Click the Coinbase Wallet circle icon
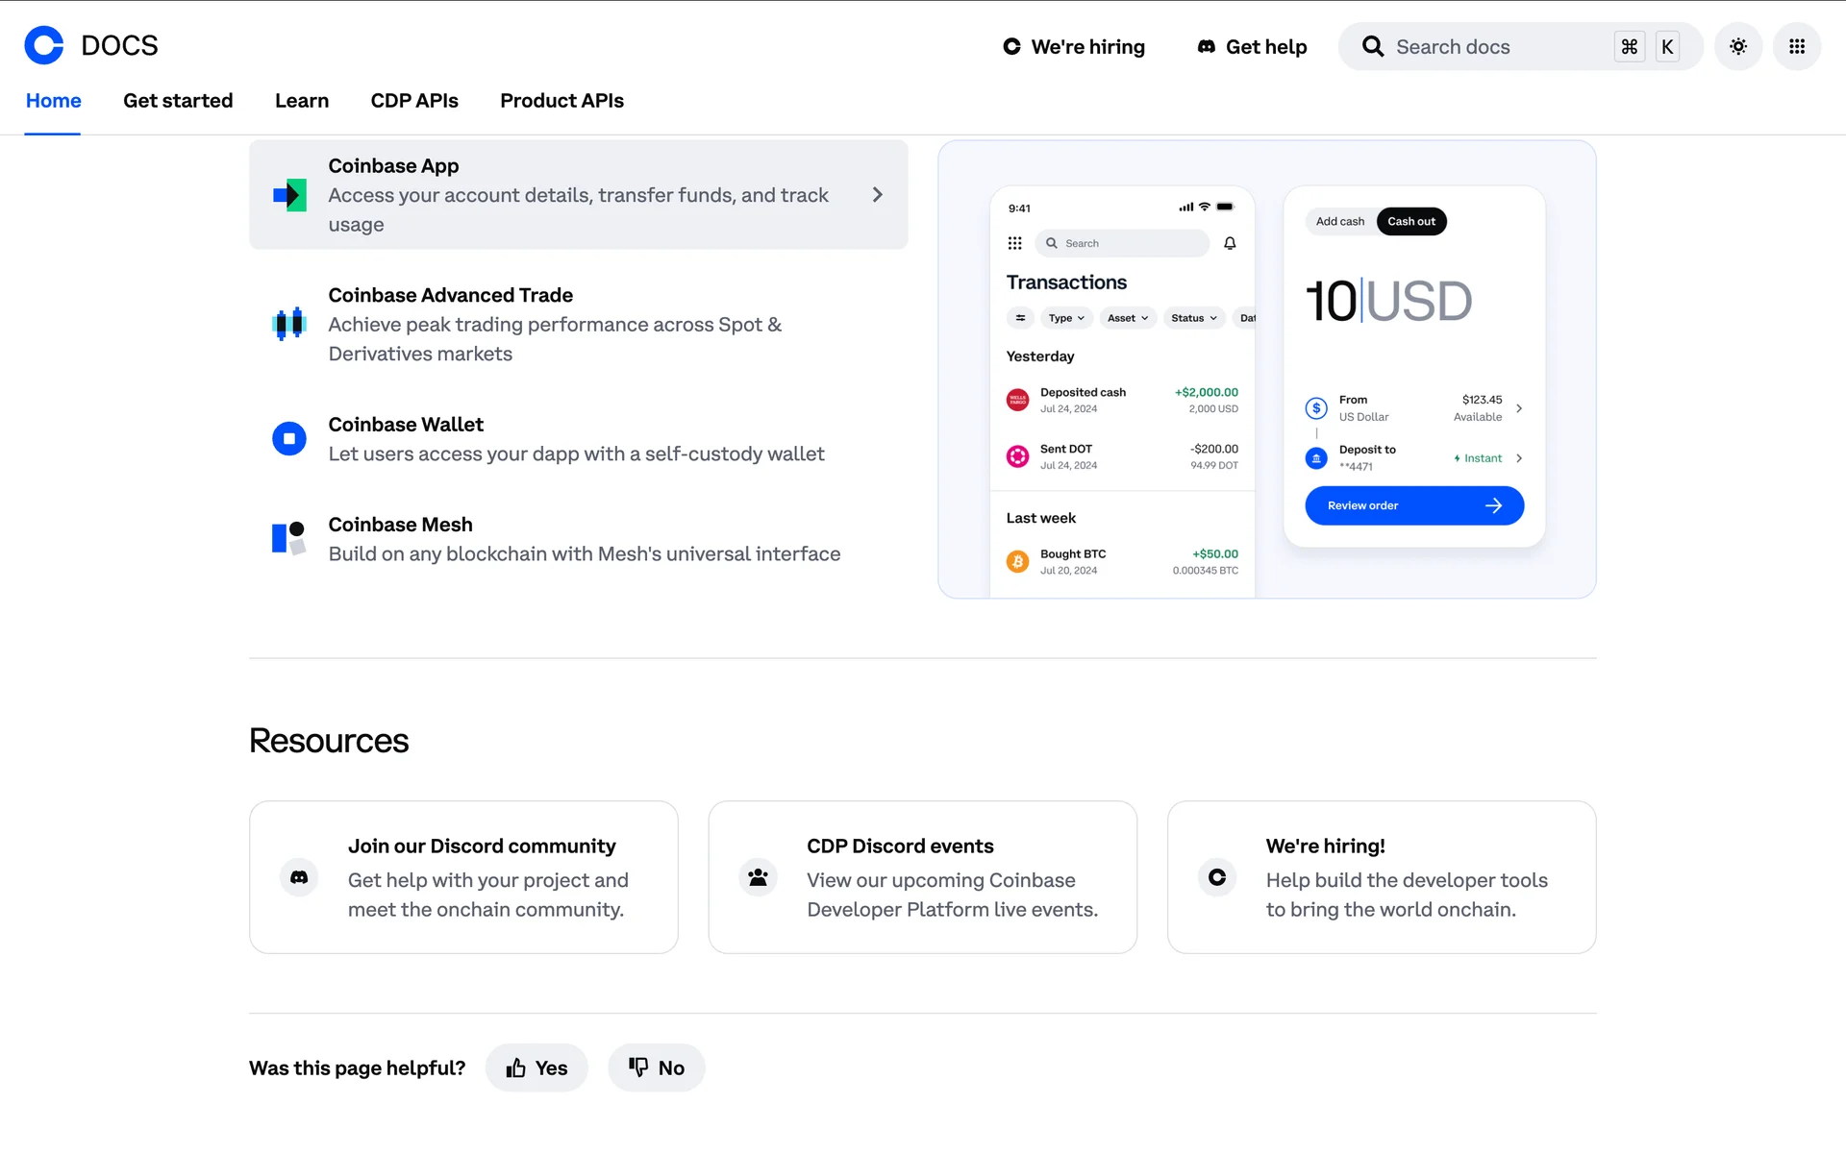 [288, 438]
